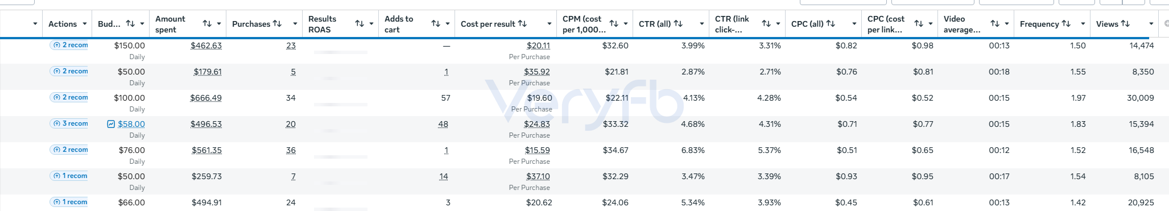Open the Purchases column options dropdown
This screenshot has width=1169, height=211.
pyautogui.click(x=295, y=24)
